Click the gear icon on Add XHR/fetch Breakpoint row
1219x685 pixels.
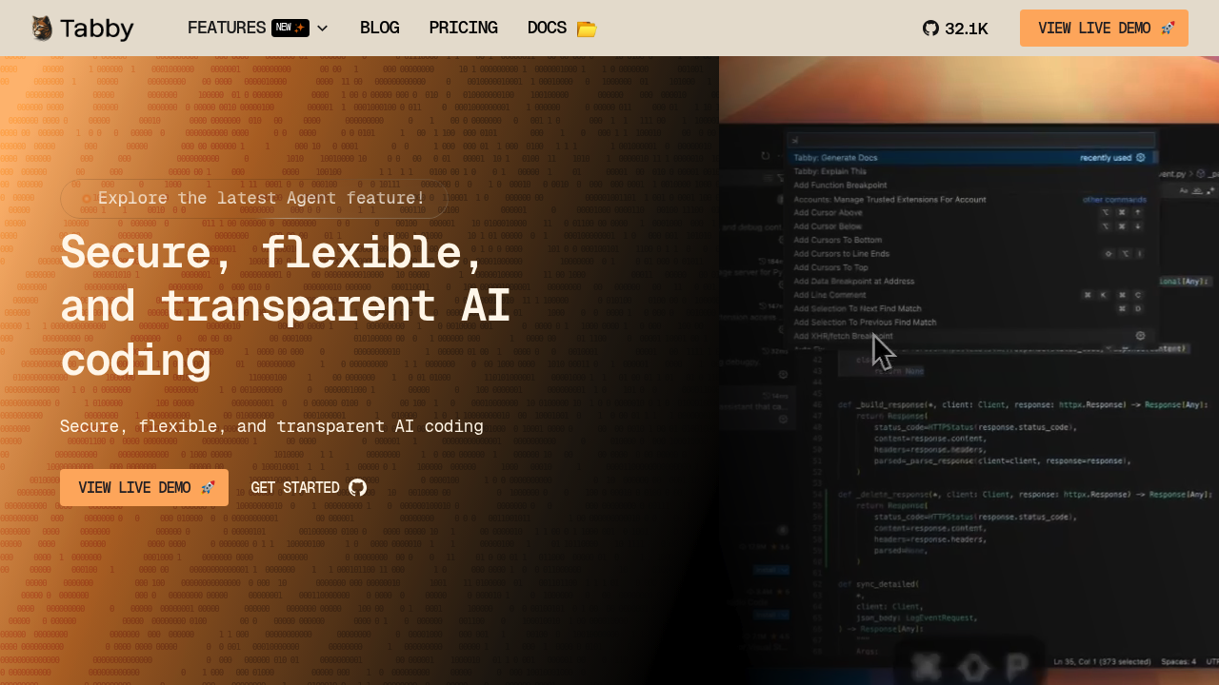pyautogui.click(x=1140, y=336)
